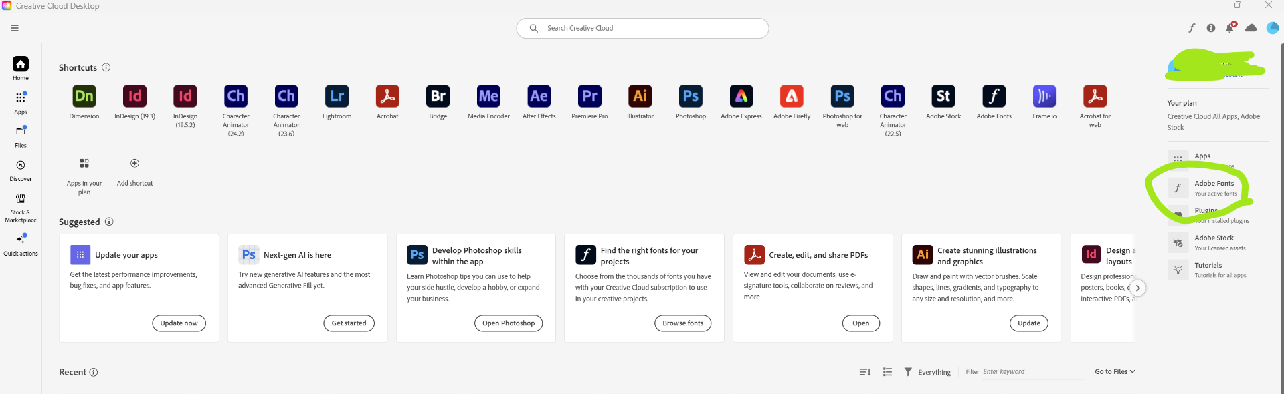Go to Home in the sidebar

click(x=21, y=68)
